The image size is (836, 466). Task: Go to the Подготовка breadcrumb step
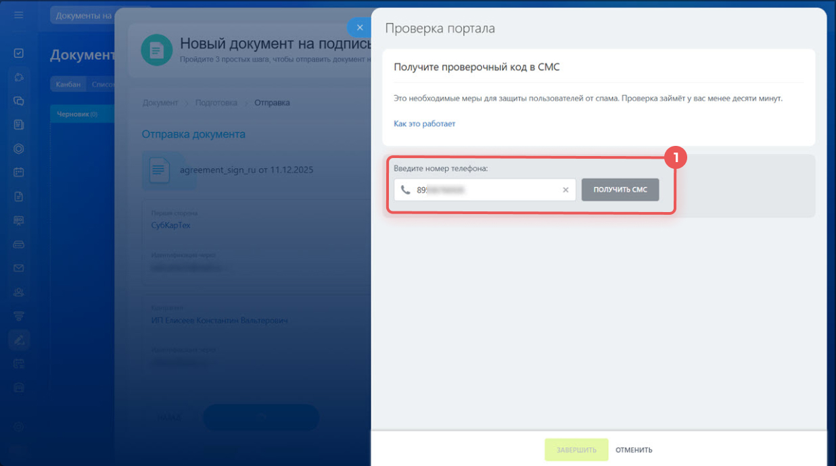point(216,103)
